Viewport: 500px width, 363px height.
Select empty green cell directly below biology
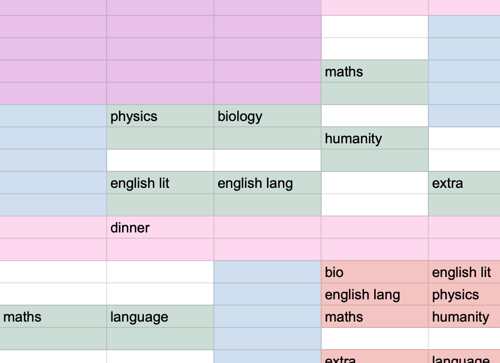click(x=267, y=139)
